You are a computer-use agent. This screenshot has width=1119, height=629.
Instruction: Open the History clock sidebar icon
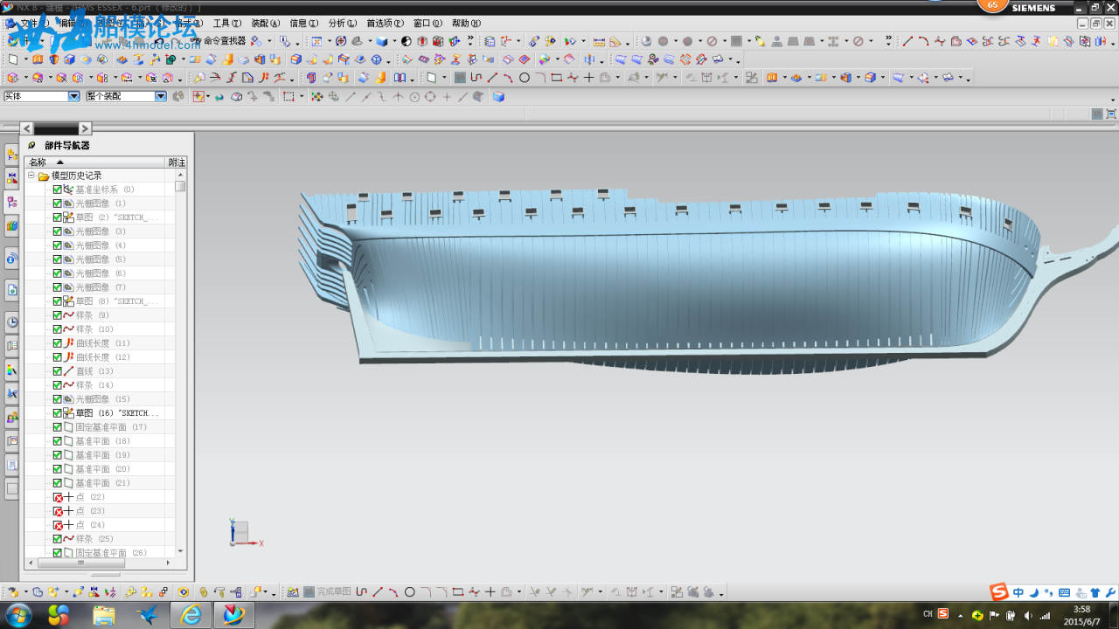pos(12,321)
